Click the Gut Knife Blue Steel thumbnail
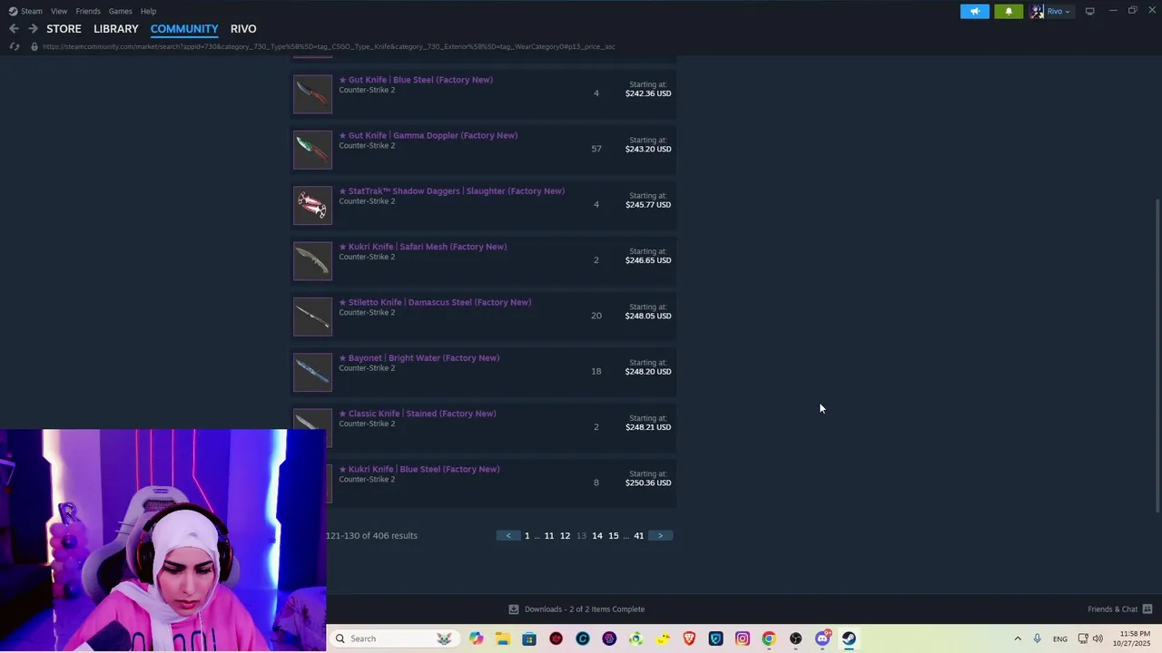The width and height of the screenshot is (1162, 653). [313, 94]
